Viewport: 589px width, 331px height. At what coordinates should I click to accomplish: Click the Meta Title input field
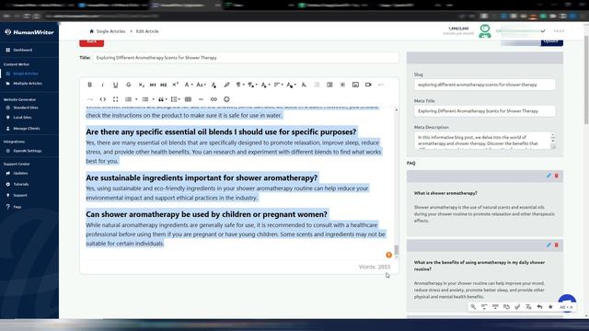tap(485, 111)
